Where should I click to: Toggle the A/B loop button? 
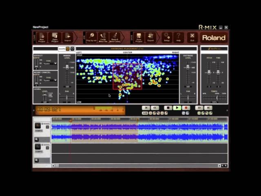click(145, 113)
